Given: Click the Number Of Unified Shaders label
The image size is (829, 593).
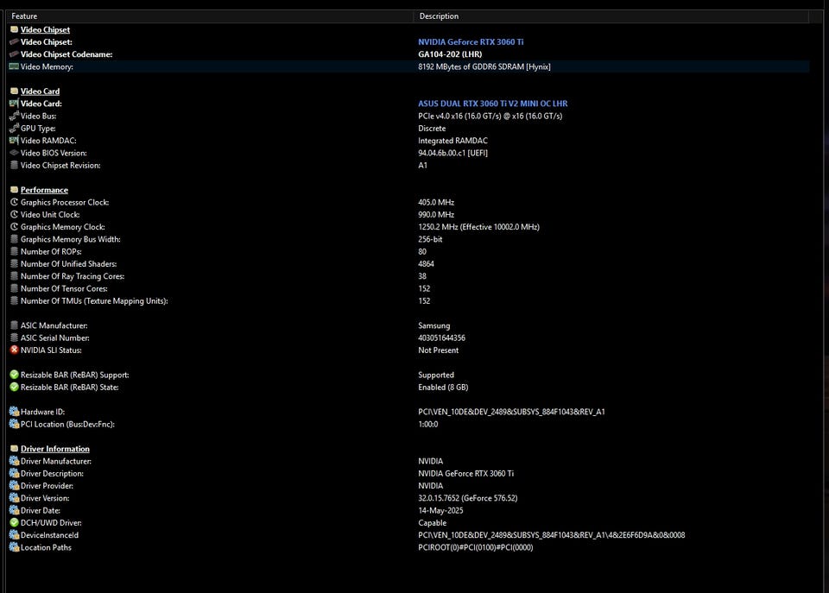Looking at the screenshot, I should point(69,264).
